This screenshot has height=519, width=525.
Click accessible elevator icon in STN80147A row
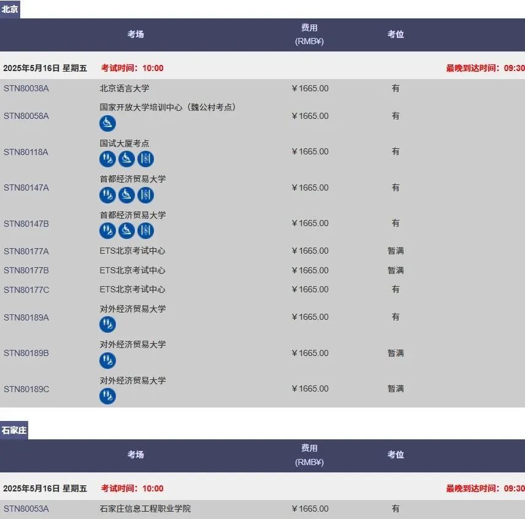point(145,195)
